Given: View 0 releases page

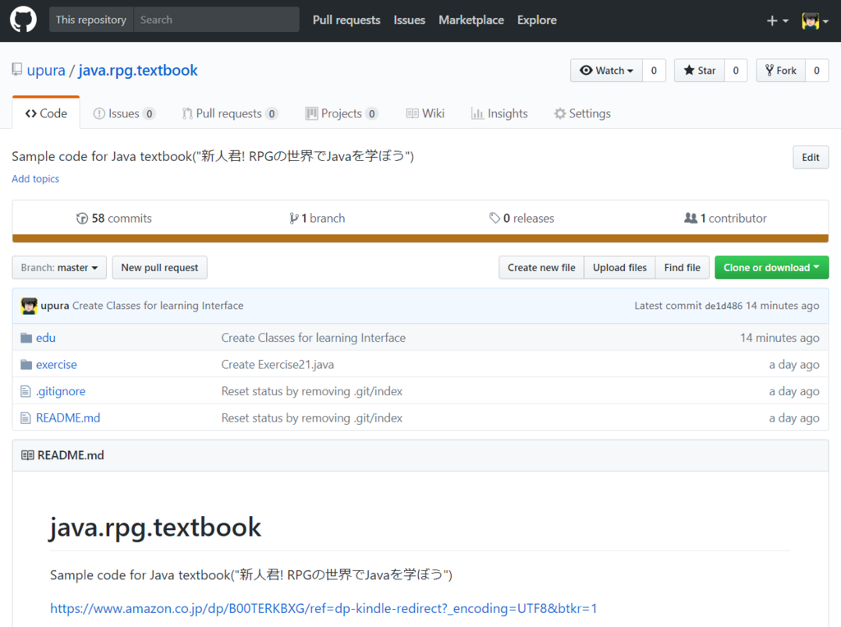Looking at the screenshot, I should (x=522, y=219).
